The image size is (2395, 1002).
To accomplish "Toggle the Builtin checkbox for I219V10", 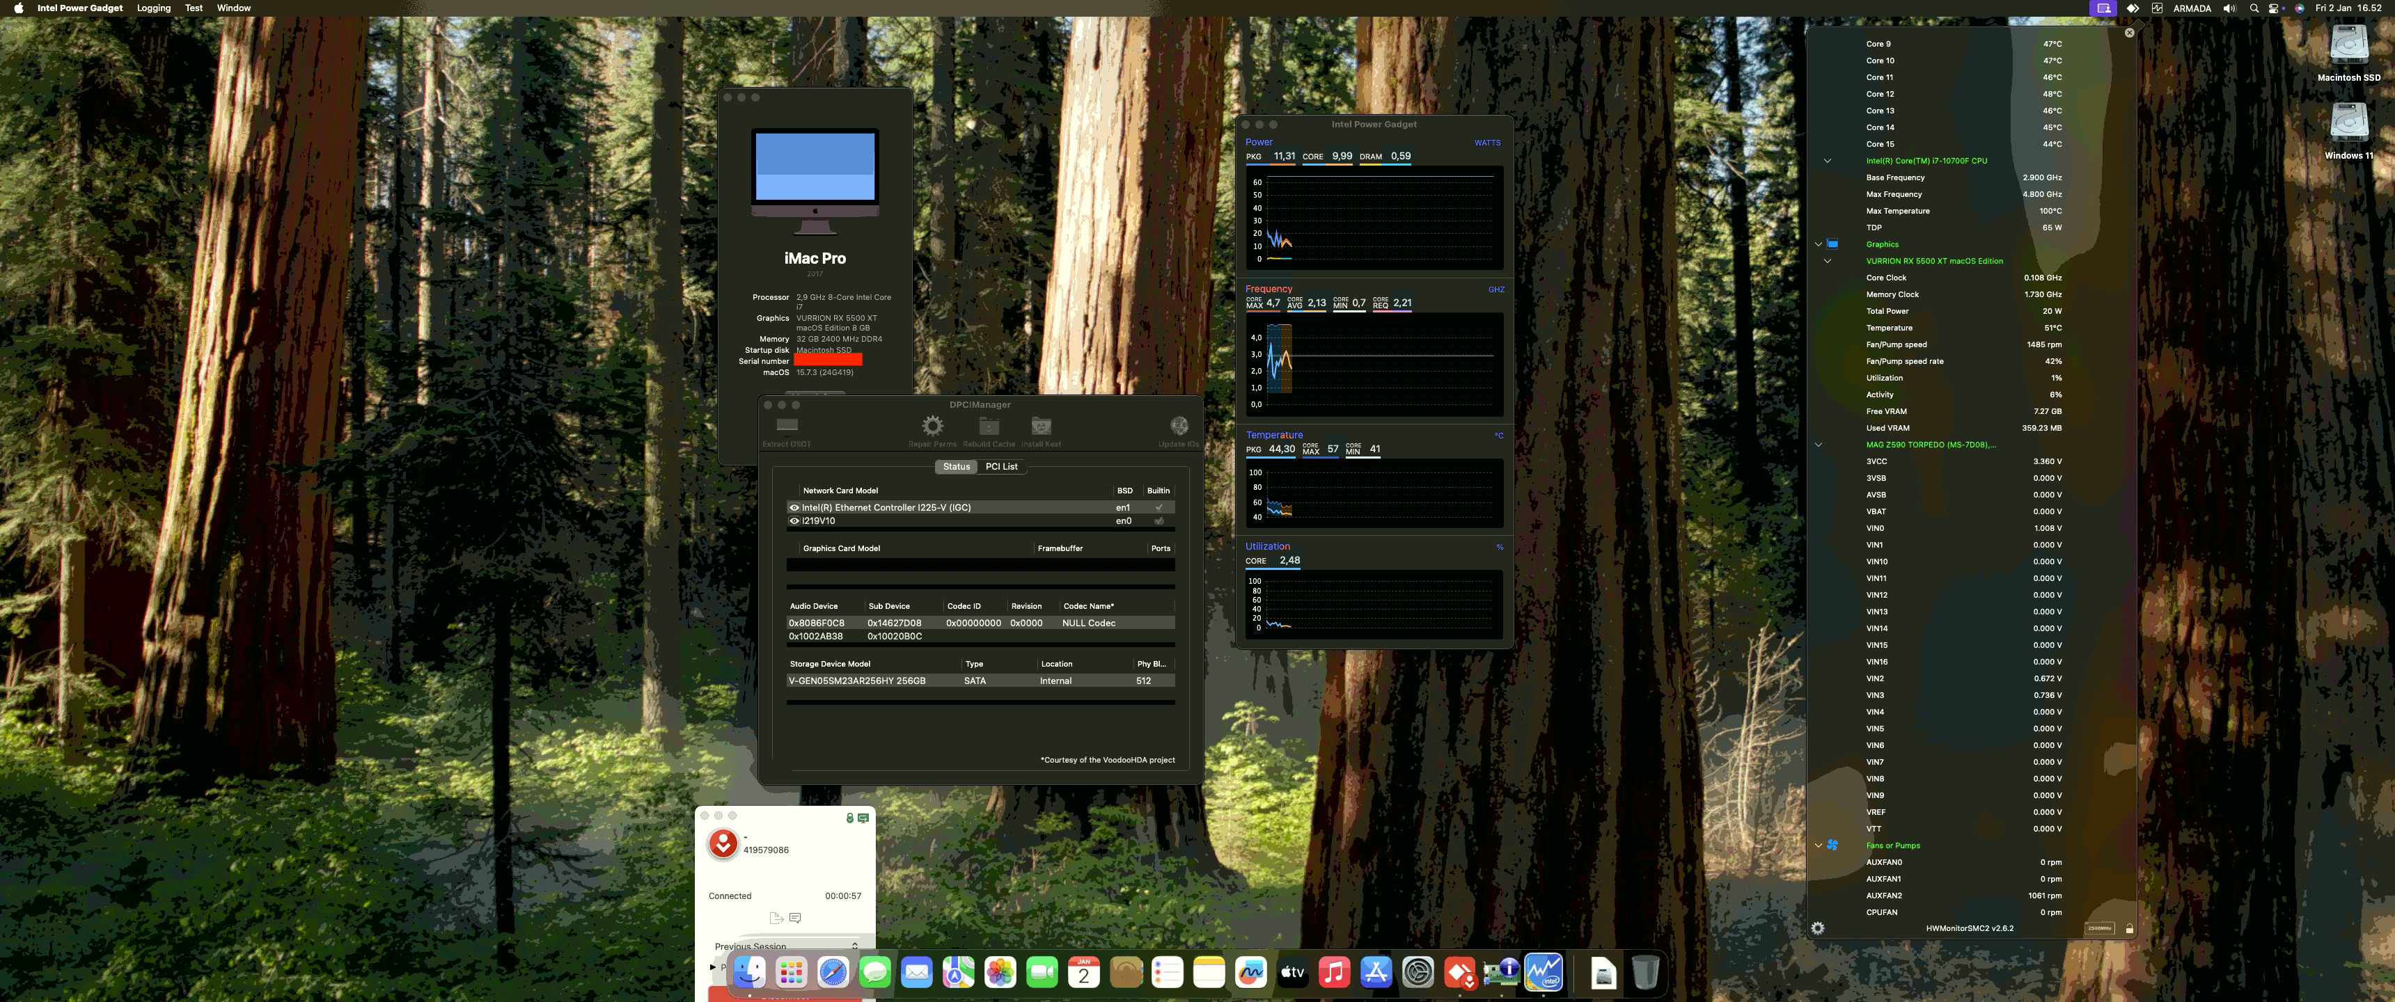I will (1159, 521).
